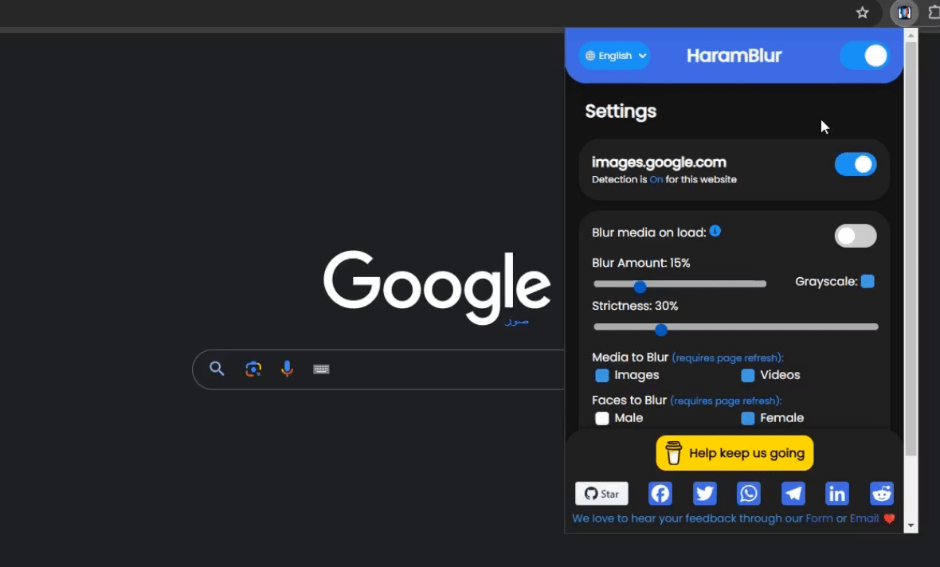The width and height of the screenshot is (940, 567).
Task: Open the English language dropdown
Action: click(x=614, y=56)
